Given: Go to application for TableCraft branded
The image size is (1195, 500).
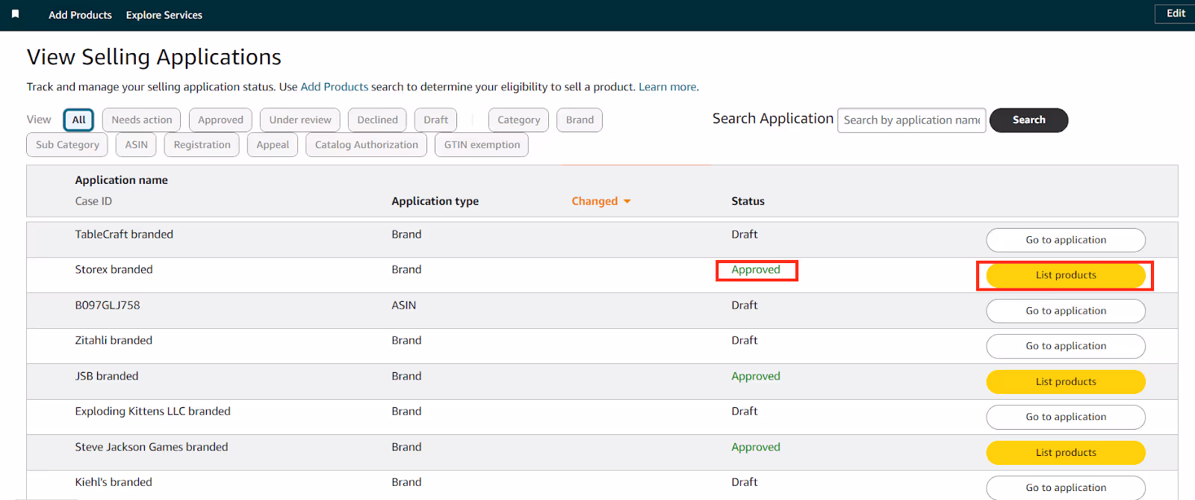Looking at the screenshot, I should click(1066, 240).
